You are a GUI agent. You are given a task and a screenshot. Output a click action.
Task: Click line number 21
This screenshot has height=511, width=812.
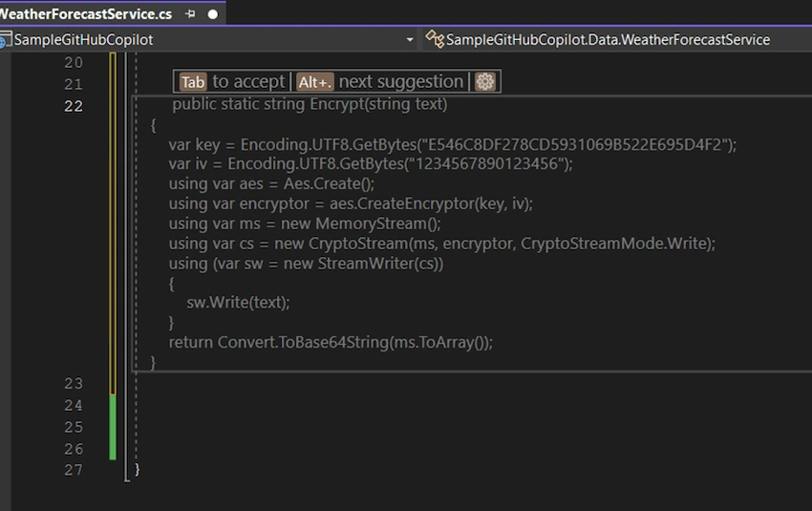pyautogui.click(x=74, y=84)
